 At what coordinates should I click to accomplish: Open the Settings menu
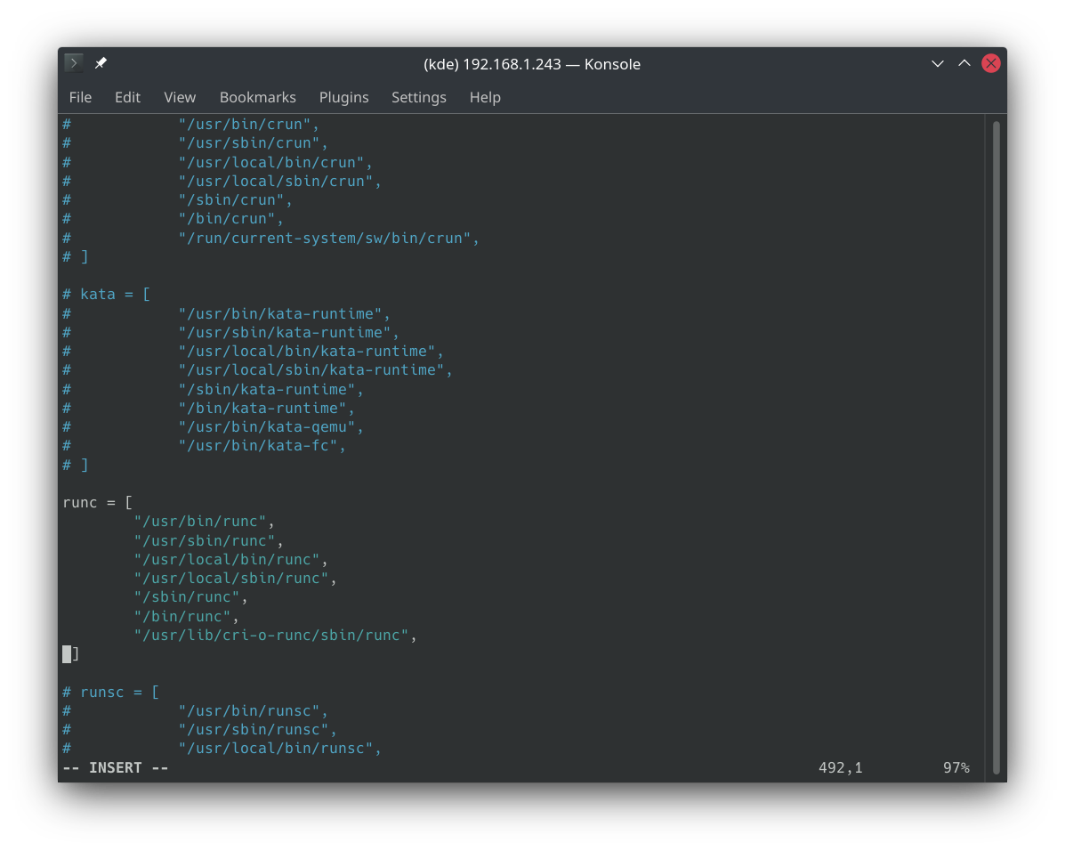coord(418,97)
